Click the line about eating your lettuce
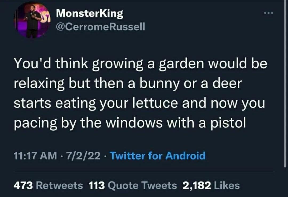 pyautogui.click(x=139, y=103)
